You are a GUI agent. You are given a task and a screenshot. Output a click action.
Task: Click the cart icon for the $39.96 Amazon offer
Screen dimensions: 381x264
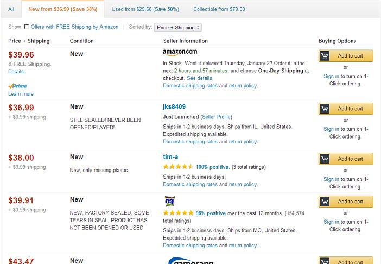tap(325, 56)
